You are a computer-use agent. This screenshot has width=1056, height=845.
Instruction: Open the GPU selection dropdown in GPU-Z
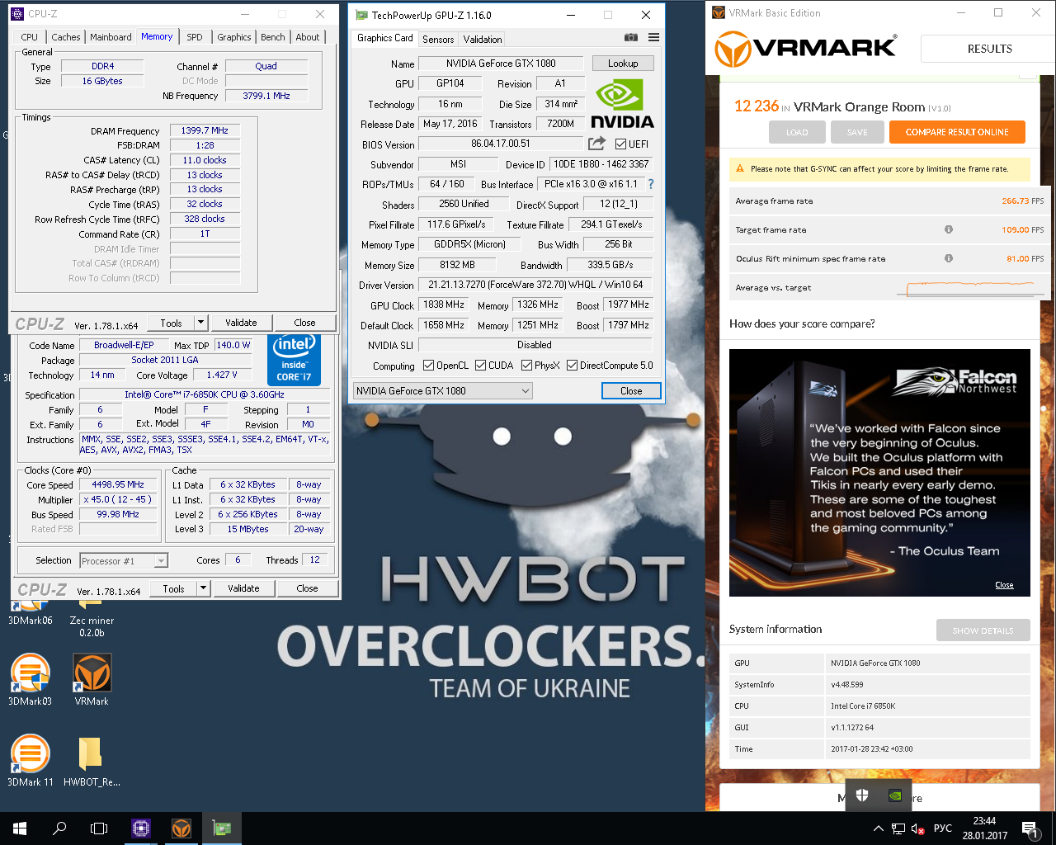(x=442, y=390)
